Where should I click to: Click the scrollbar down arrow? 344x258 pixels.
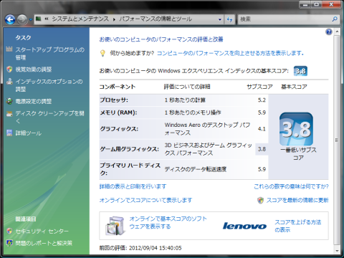337,251
